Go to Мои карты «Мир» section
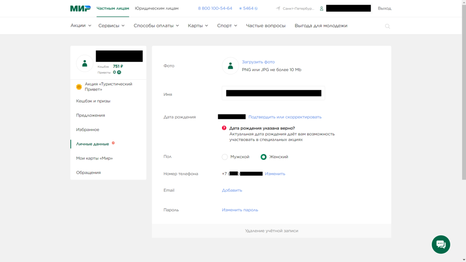Screen dimensions: 466x262 94,158
